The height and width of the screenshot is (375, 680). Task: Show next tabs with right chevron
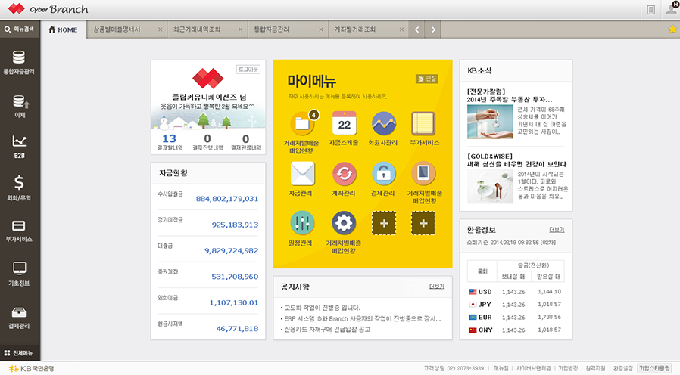(433, 30)
